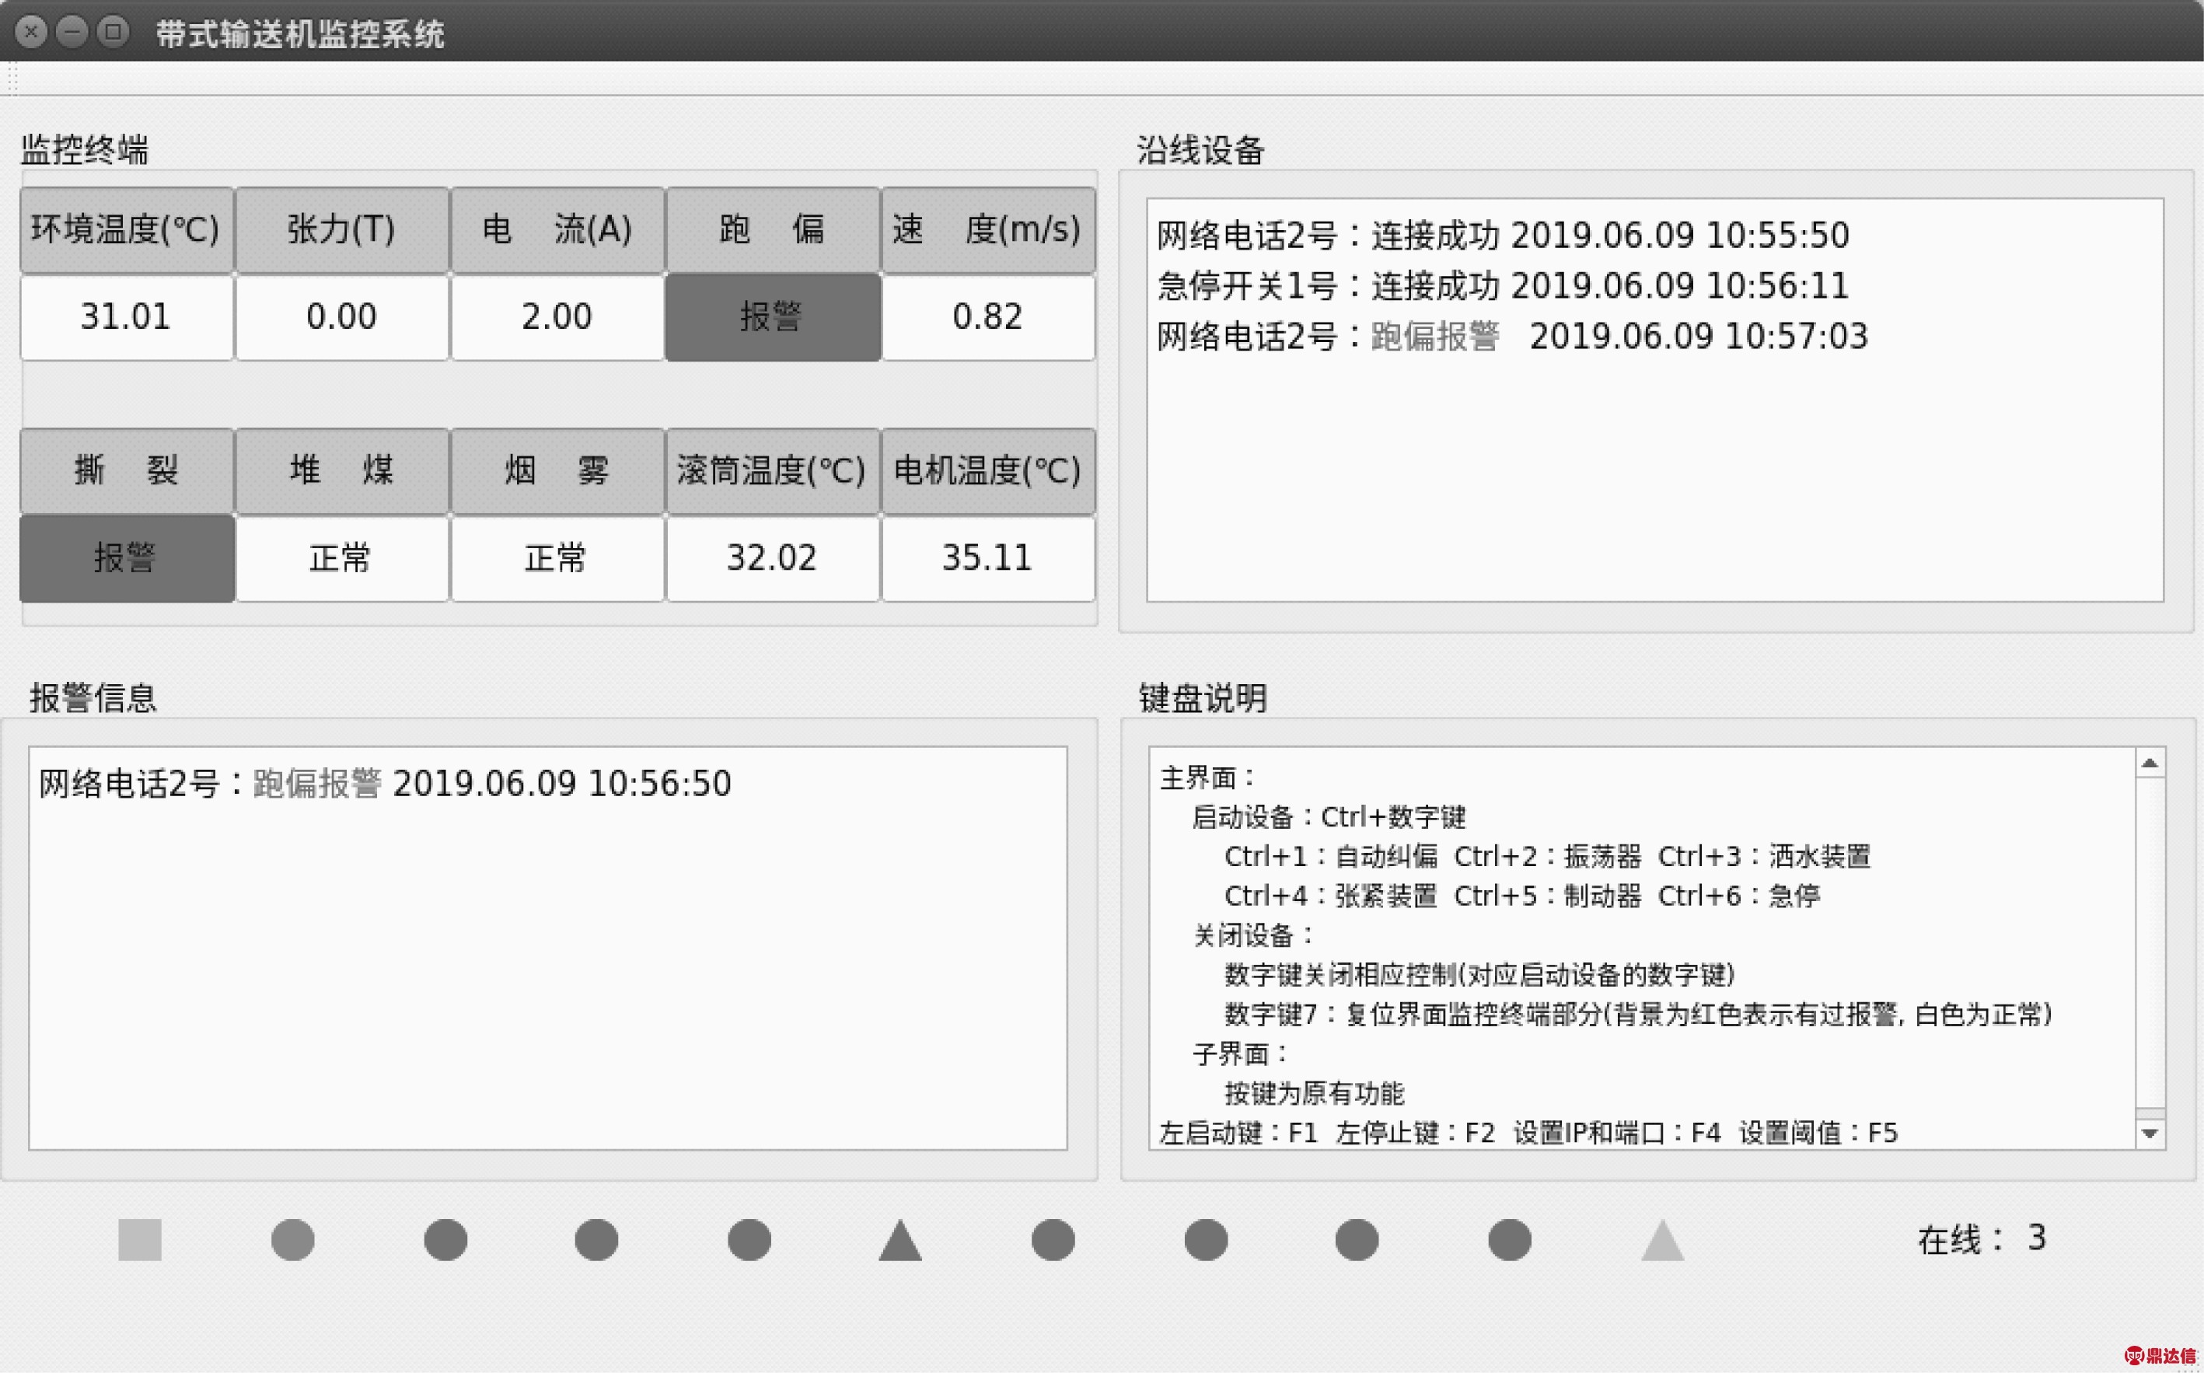Screen dimensions: 2204x1373
Task: Minimize the monitoring system window
Action: tap(72, 33)
